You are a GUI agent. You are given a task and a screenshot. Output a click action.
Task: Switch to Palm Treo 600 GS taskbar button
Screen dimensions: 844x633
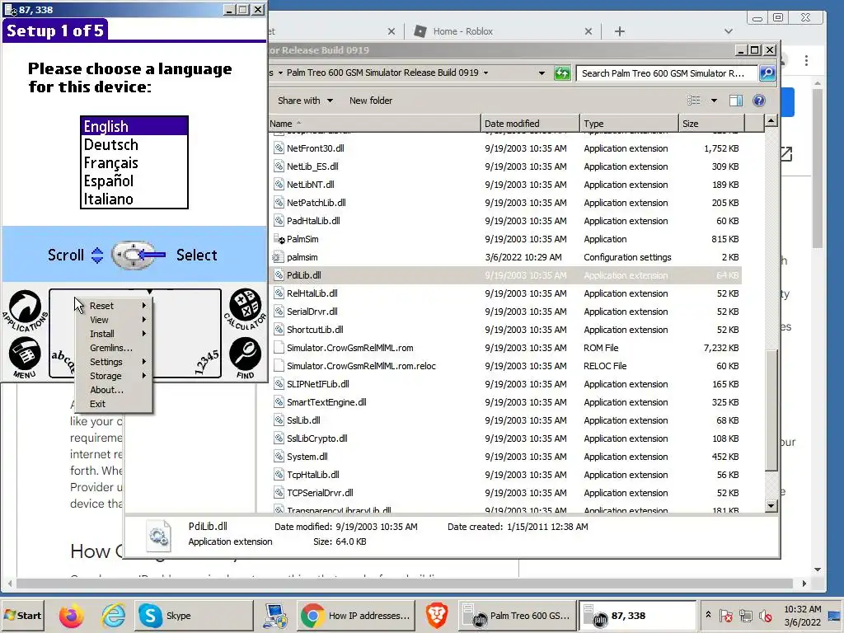click(x=518, y=616)
